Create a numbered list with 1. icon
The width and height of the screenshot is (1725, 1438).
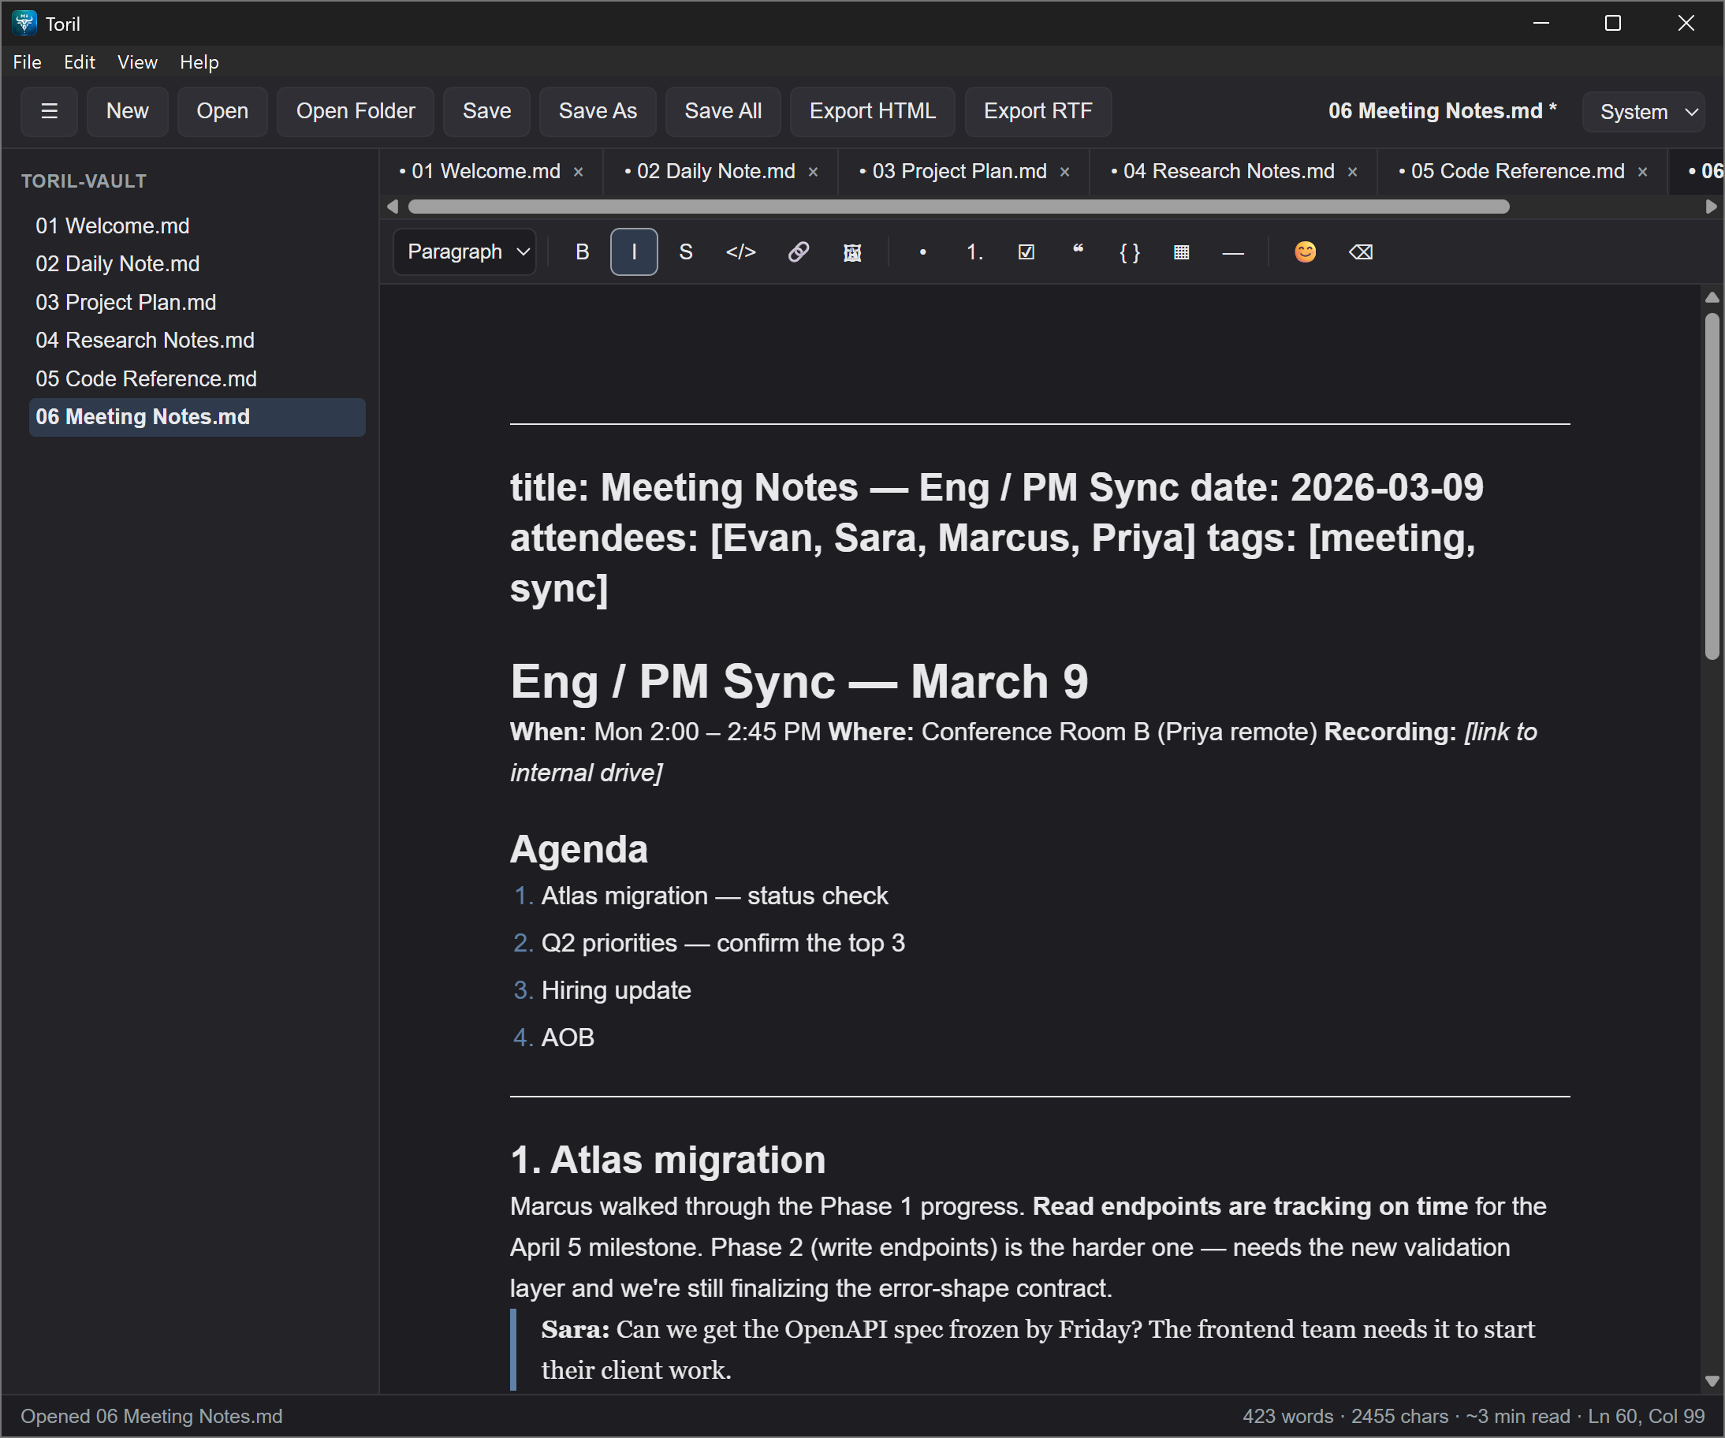pos(975,252)
